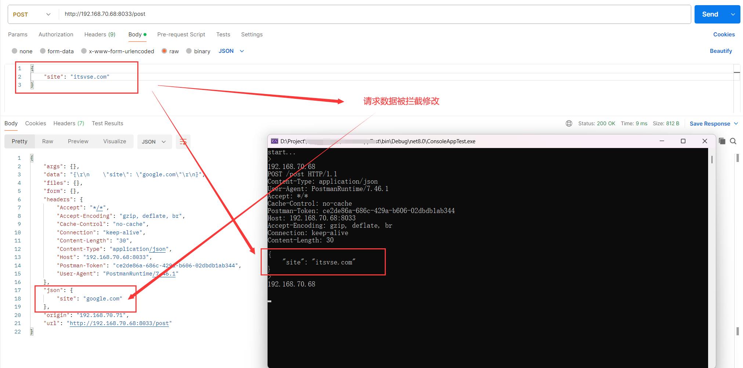The image size is (743, 368).
Task: Select the response Body tab
Action: (x=11, y=123)
